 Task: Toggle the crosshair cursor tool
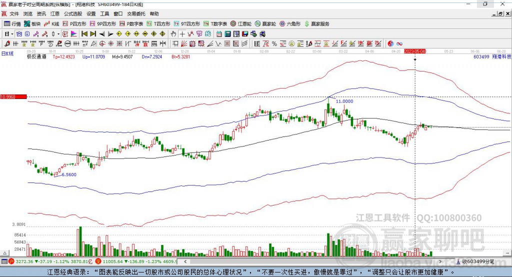pyautogui.click(x=182, y=34)
